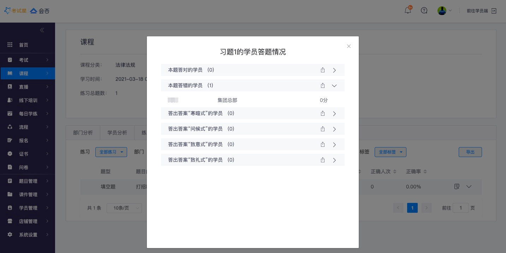Click the 问卷 sidebar icon
Image resolution: width=506 pixels, height=253 pixels.
point(10,167)
